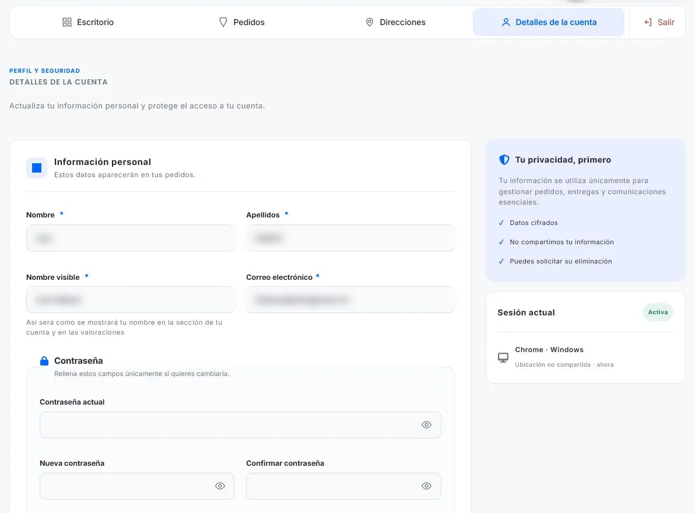The height and width of the screenshot is (513, 695).
Task: Click Ubicación no compartida · ahora text
Action: (x=564, y=364)
